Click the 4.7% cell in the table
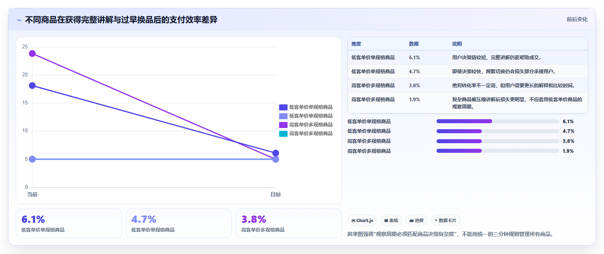Screen dimensions: 604x254 [x=414, y=72]
